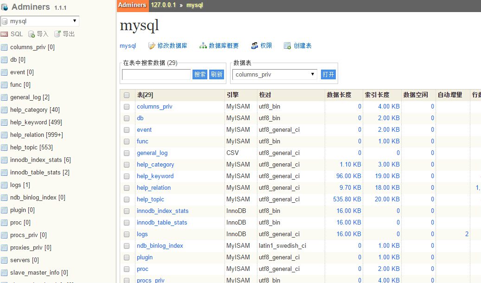This screenshot has width=481, height=283.
Task: Click the table icon beside help_keyword in sidebar
Action: click(x=4, y=122)
